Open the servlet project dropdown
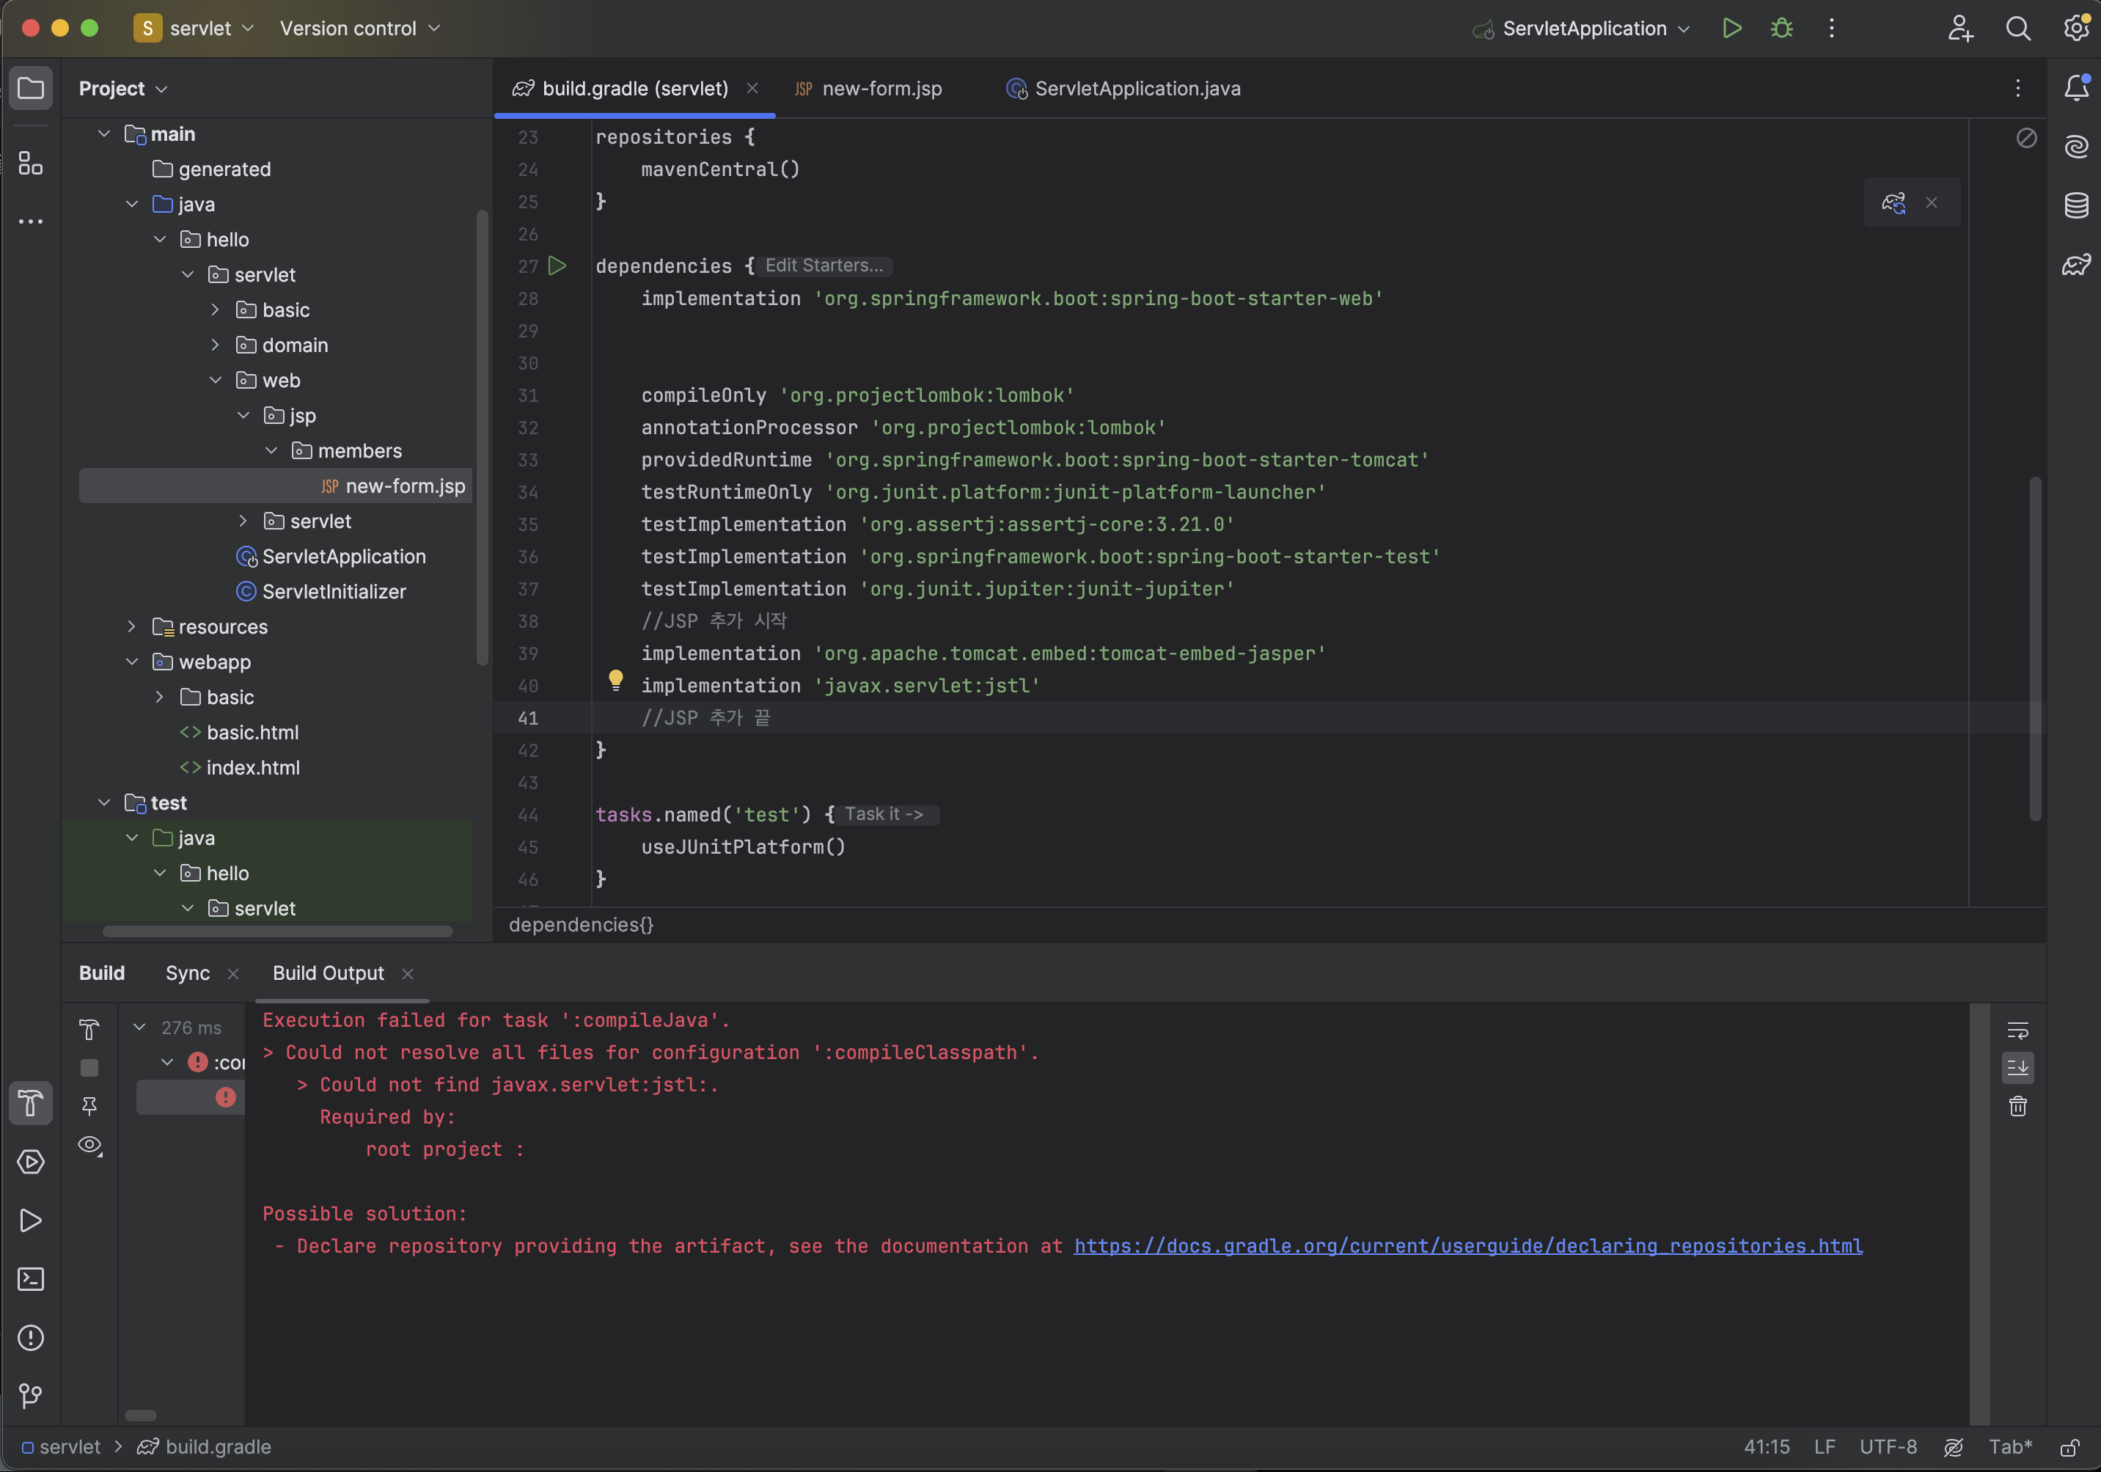This screenshot has height=1472, width=2101. pyautogui.click(x=194, y=29)
